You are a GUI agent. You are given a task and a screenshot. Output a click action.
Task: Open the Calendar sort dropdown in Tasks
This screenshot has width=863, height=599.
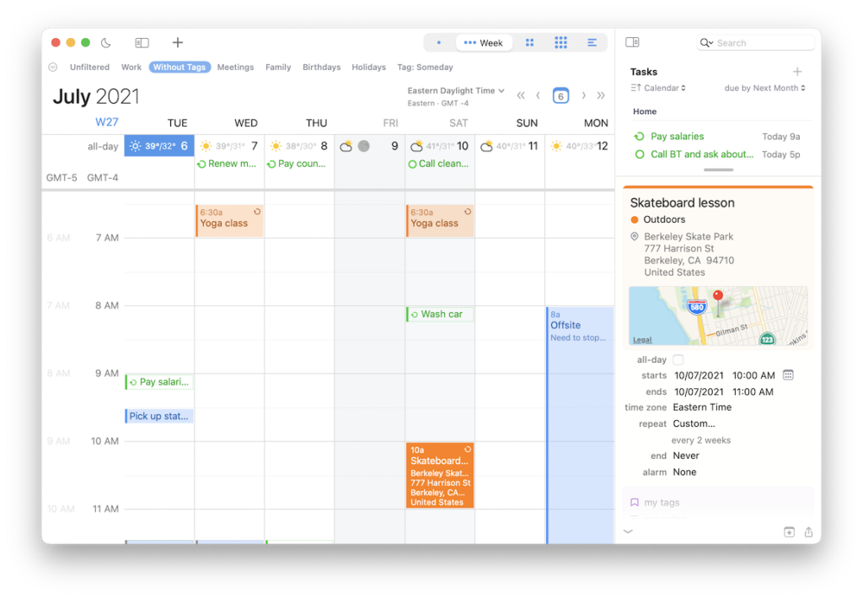(658, 88)
